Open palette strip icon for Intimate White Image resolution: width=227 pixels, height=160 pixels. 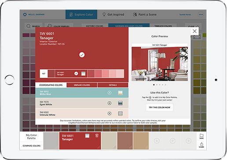tap(120, 113)
